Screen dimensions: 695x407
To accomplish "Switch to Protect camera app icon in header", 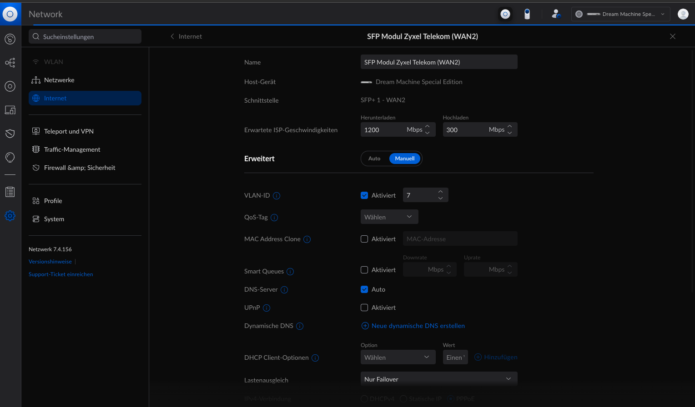I will tap(527, 14).
